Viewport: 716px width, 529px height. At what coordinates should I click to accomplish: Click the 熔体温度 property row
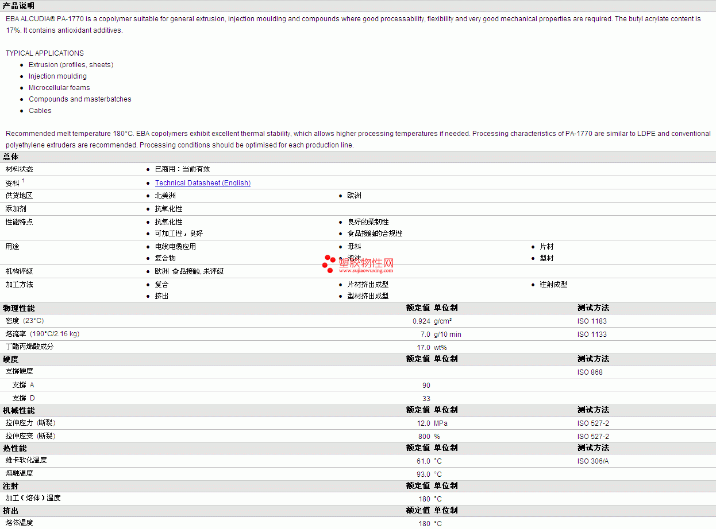pos(358,523)
